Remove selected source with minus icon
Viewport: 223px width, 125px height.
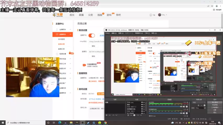pos(131,115)
